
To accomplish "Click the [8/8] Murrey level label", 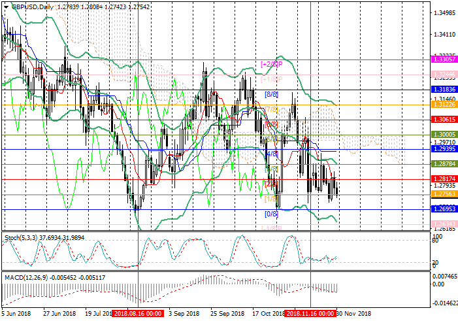I will (271, 94).
